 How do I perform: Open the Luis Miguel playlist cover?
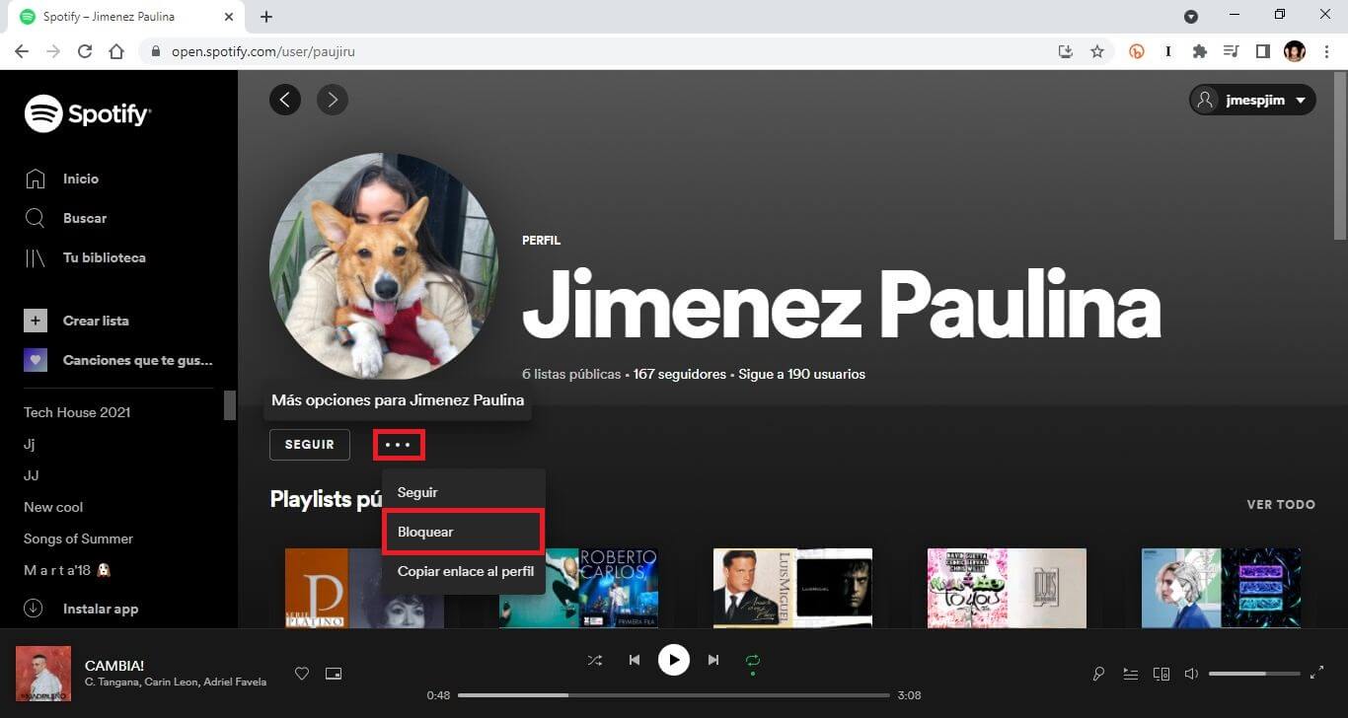792,588
